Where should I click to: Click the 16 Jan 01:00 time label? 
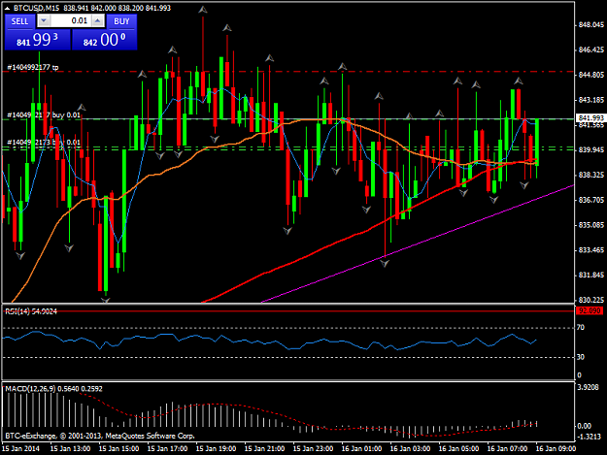click(361, 448)
